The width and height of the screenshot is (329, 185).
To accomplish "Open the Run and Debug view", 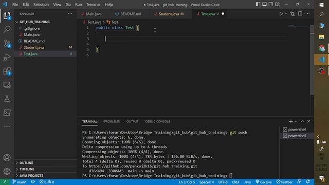I will click(7, 57).
